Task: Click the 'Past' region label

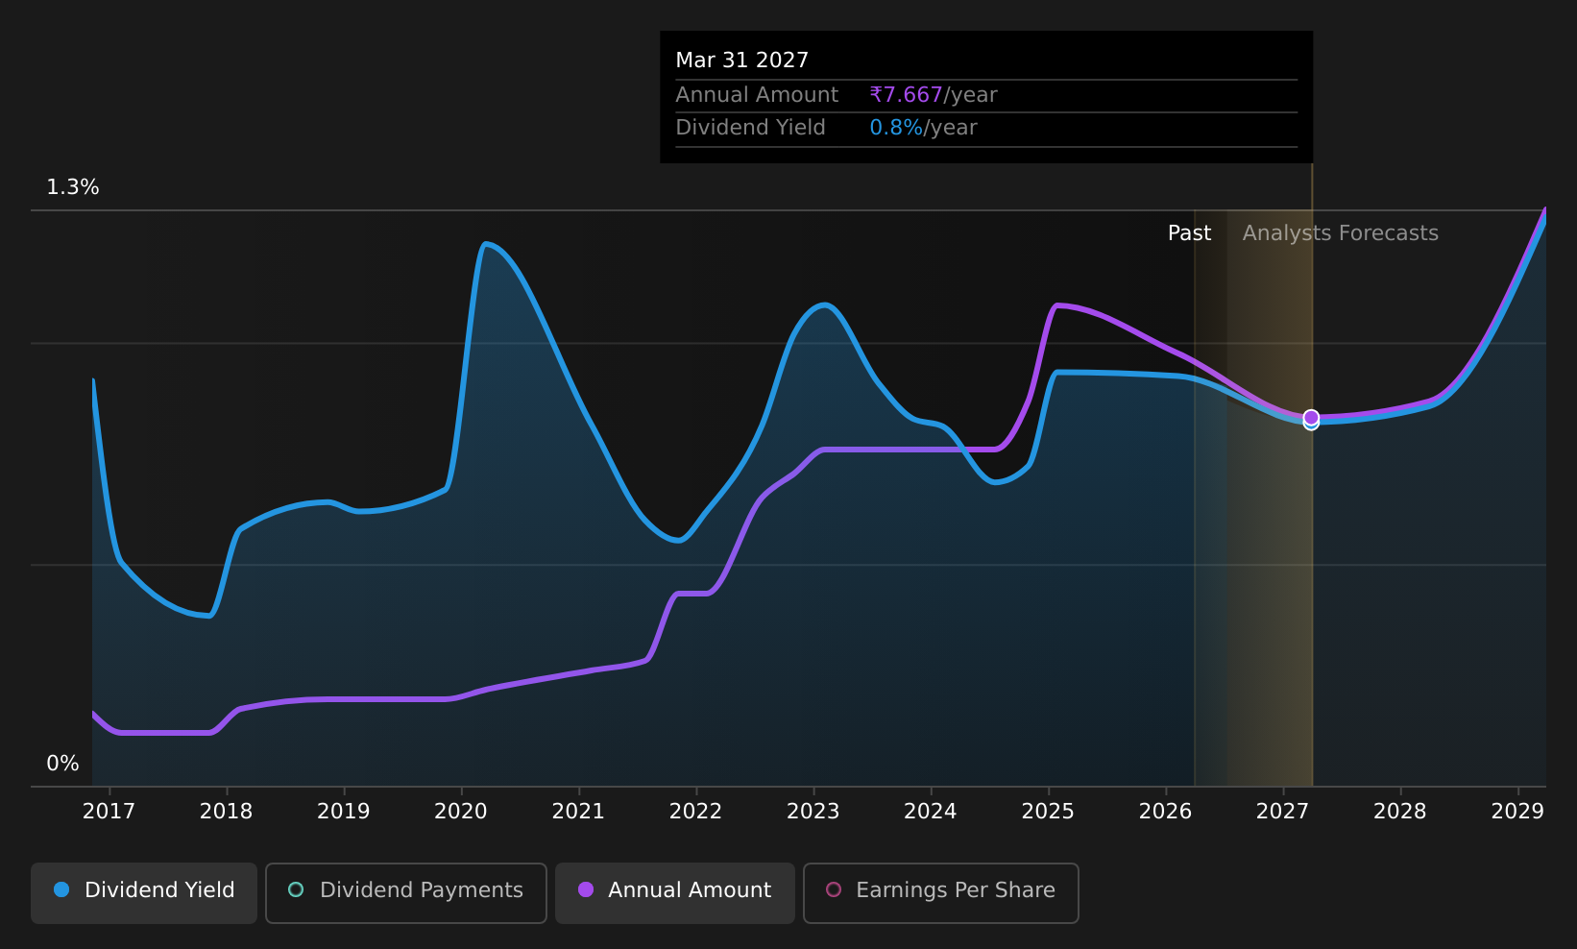Action: point(1189,233)
